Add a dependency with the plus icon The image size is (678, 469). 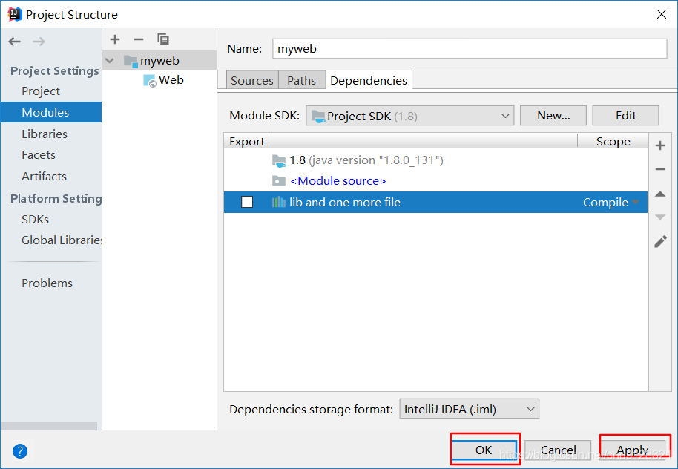pyautogui.click(x=660, y=145)
